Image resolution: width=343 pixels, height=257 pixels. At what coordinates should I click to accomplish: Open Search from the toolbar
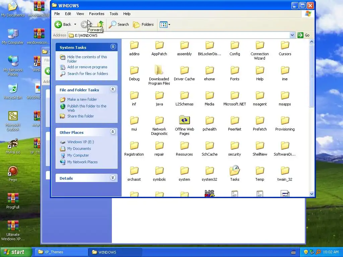tap(119, 24)
